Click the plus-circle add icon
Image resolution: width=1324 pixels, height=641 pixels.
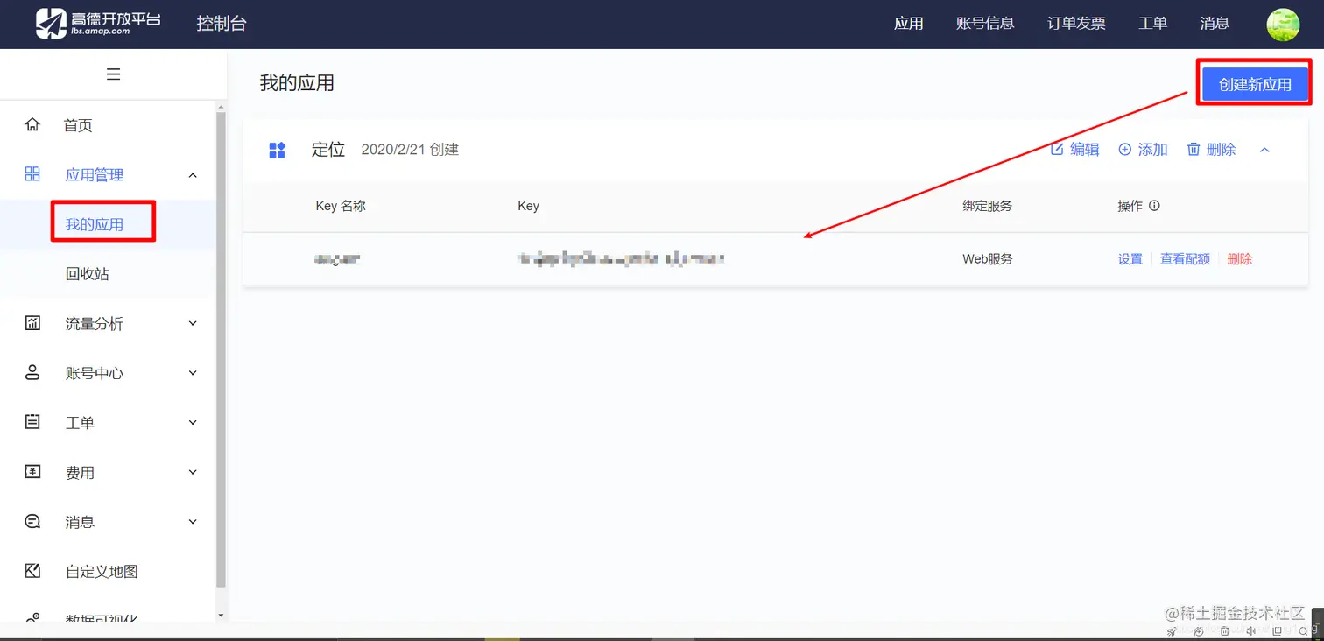[x=1125, y=150]
